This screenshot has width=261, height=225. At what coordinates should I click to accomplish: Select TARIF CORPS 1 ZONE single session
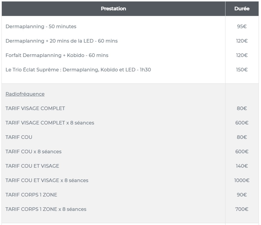31,195
